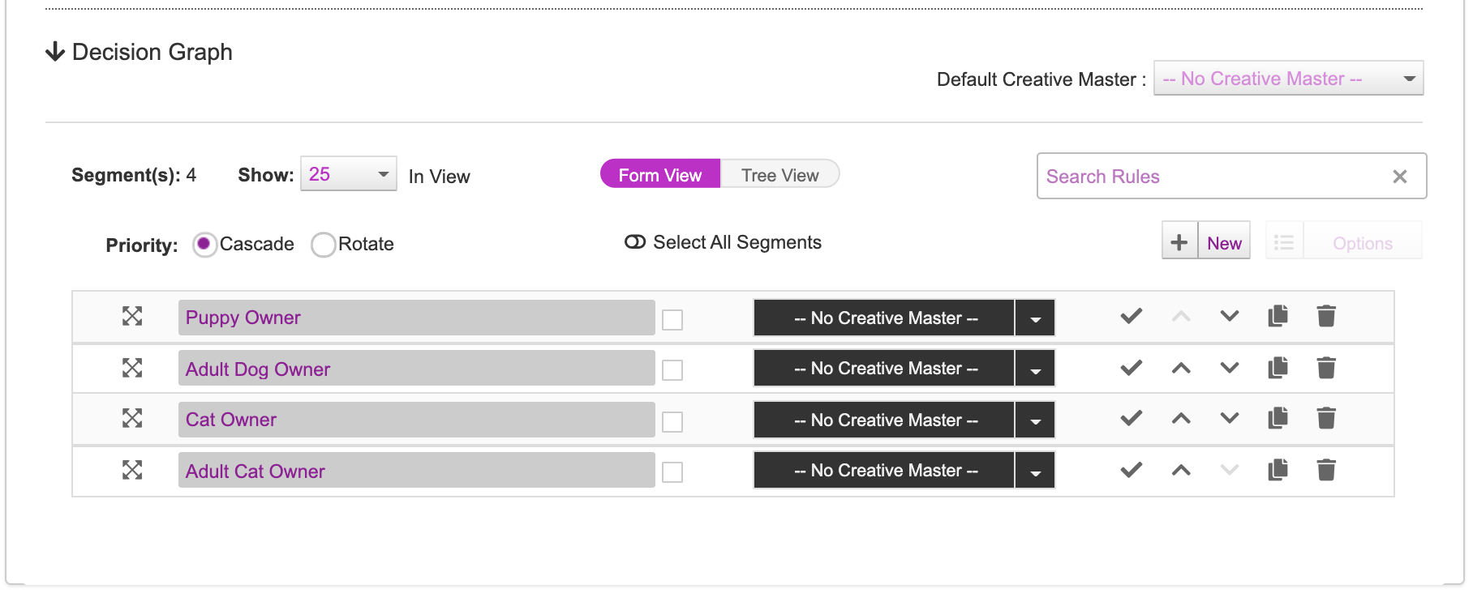Open Creative Master dropdown for Cat Owner
The width and height of the screenshot is (1473, 593).
click(1035, 420)
